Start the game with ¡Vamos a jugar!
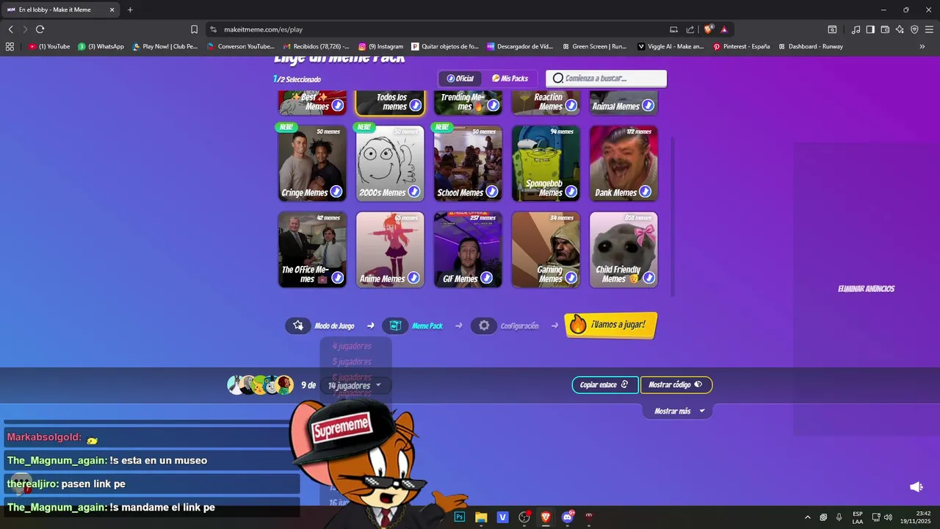Image resolution: width=940 pixels, height=529 pixels. pyautogui.click(x=610, y=325)
